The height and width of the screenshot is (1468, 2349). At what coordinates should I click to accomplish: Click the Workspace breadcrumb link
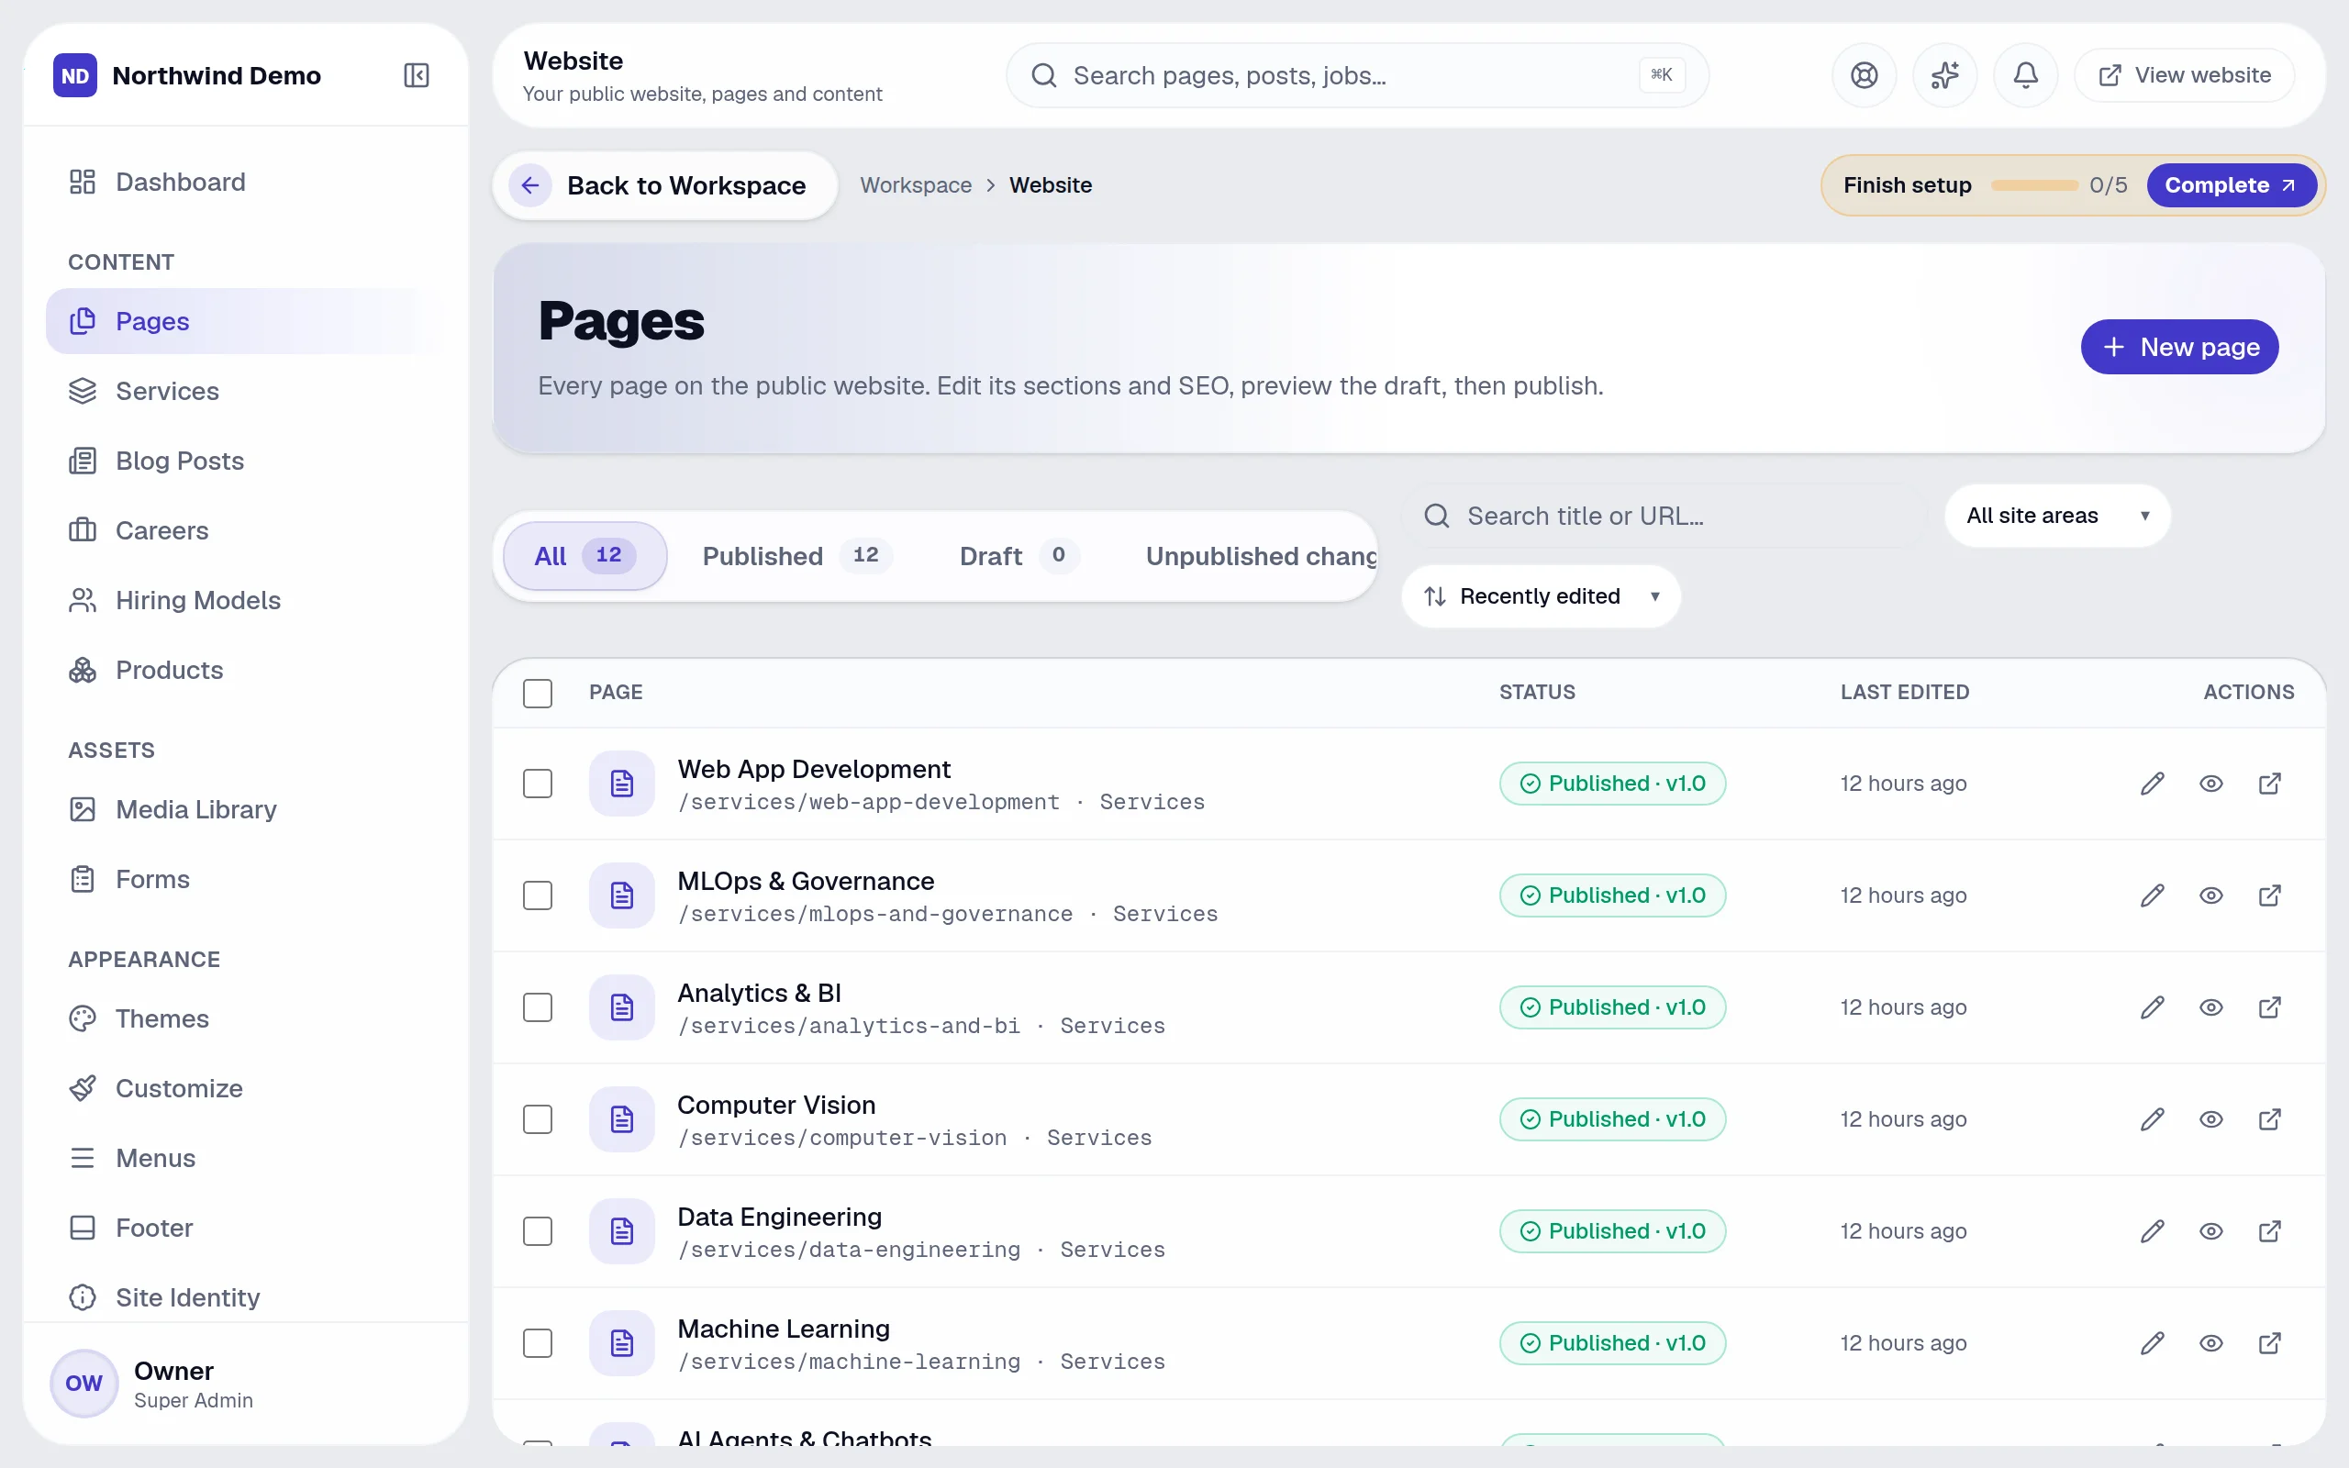point(916,185)
